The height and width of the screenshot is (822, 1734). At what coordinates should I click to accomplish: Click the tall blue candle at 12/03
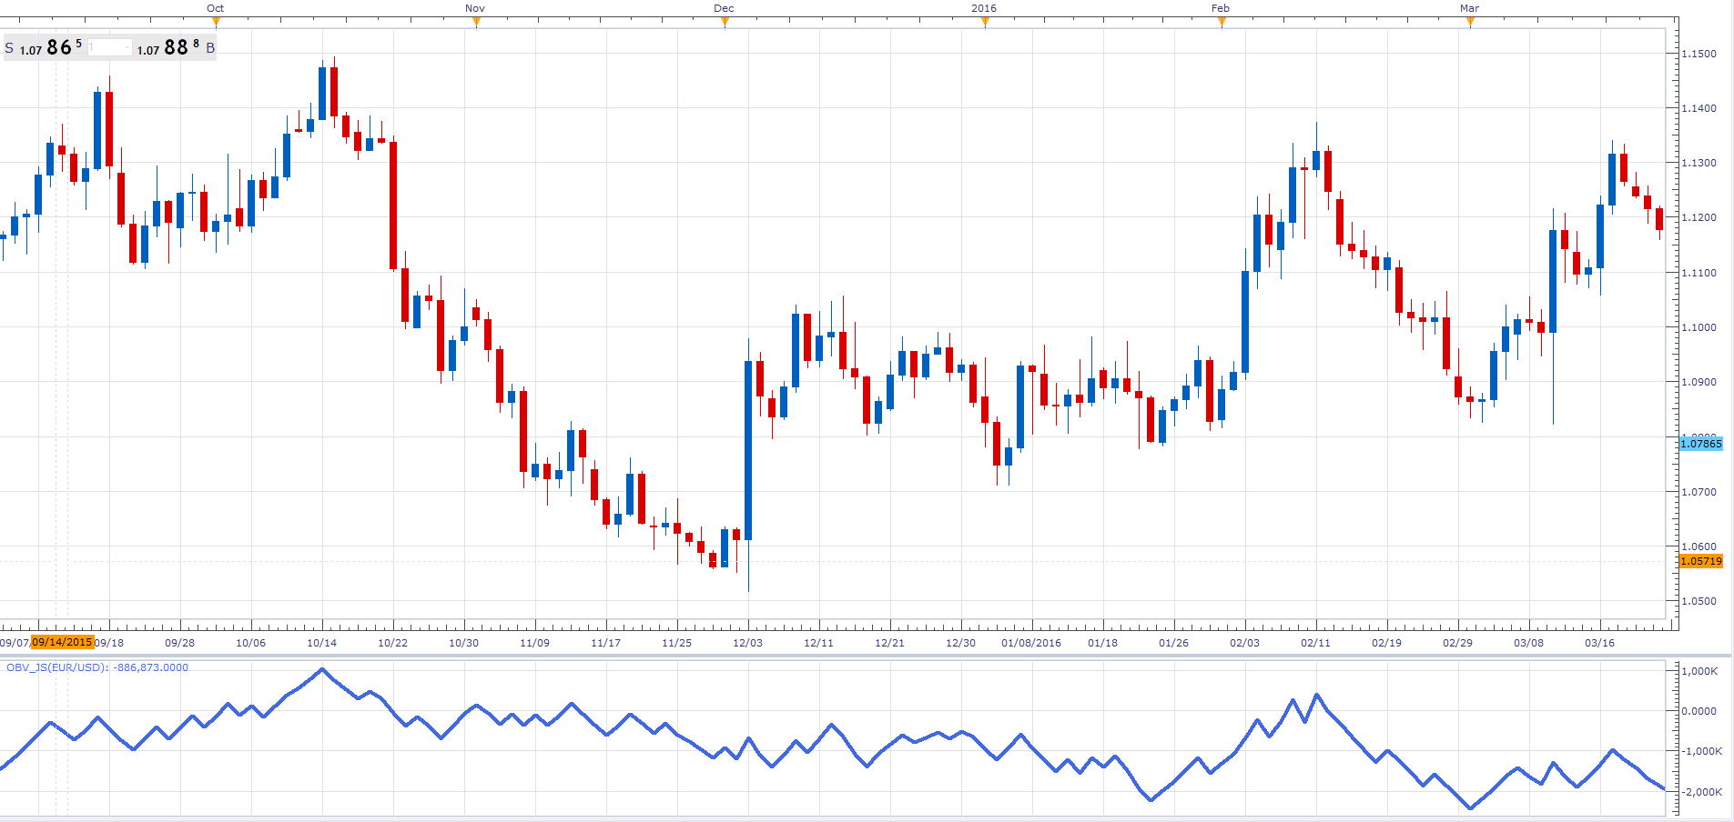coord(748,450)
